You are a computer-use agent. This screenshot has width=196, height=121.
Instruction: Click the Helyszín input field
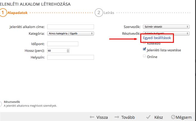coord(71,57)
